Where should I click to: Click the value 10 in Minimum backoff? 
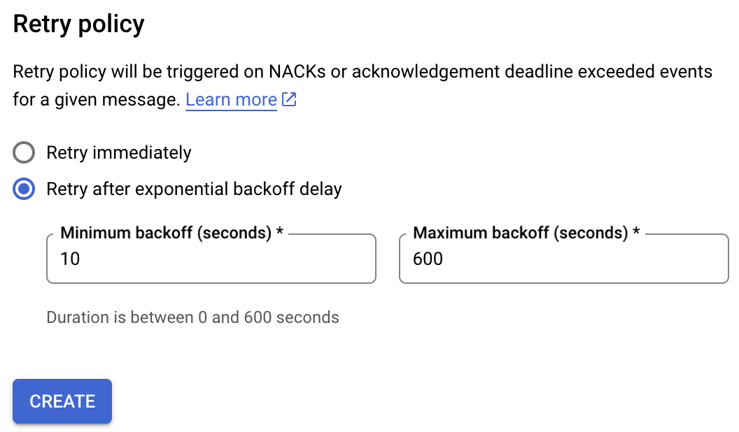(70, 259)
